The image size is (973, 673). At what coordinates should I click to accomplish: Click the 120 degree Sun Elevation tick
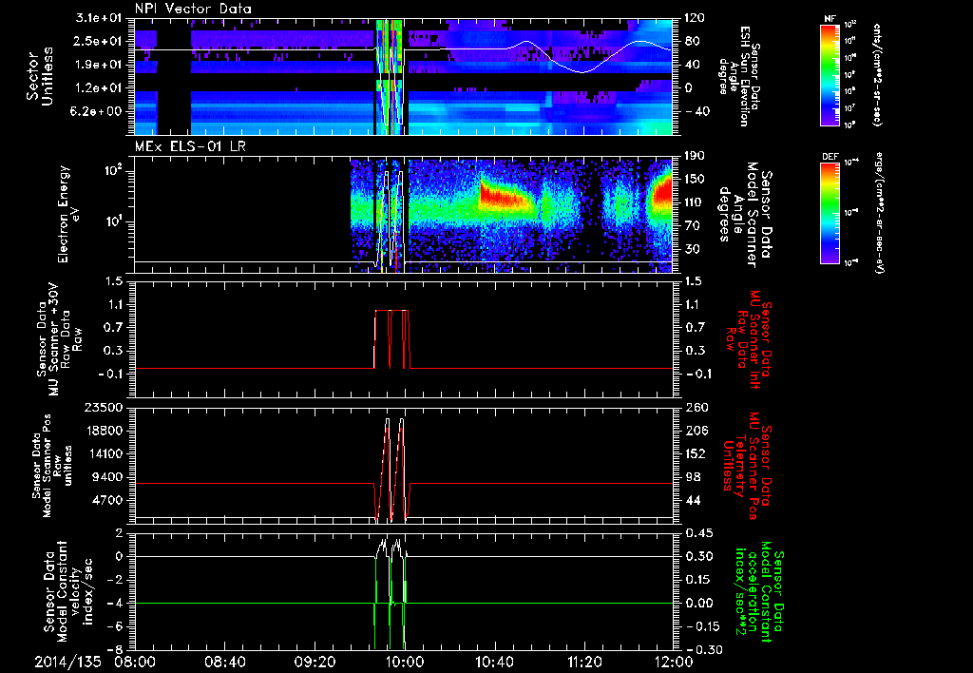click(x=694, y=18)
